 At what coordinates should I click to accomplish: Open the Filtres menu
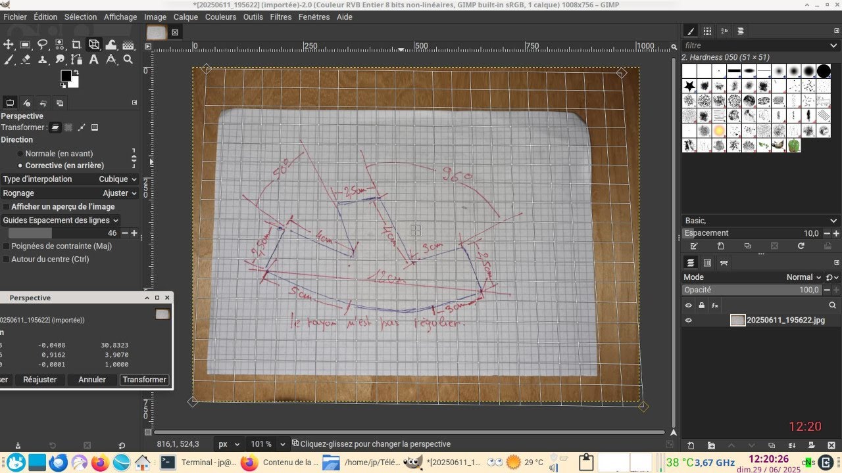[x=281, y=17]
